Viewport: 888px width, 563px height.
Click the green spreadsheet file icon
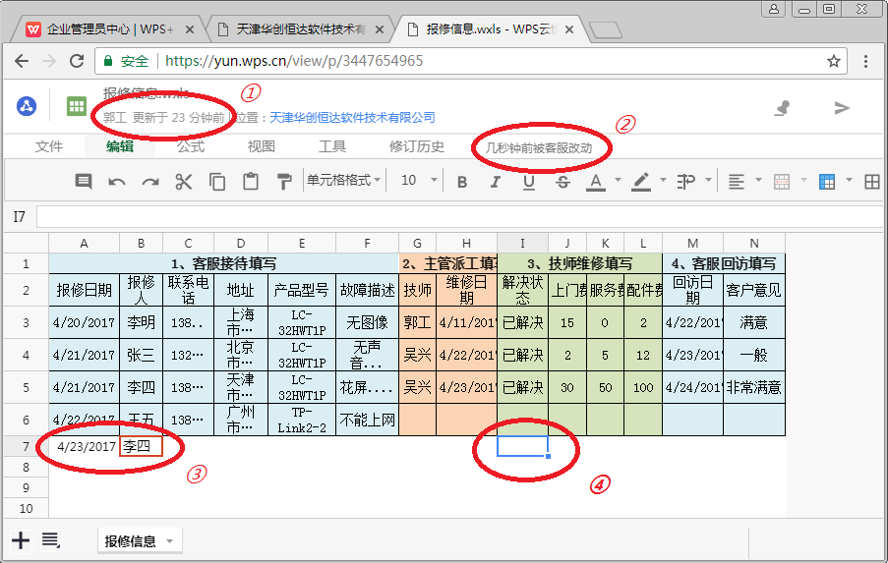77,106
